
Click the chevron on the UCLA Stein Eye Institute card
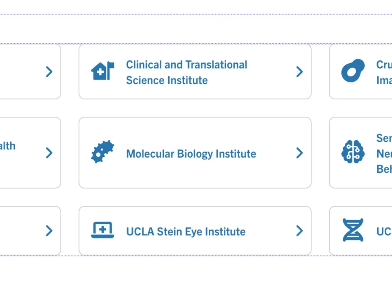[x=299, y=231]
